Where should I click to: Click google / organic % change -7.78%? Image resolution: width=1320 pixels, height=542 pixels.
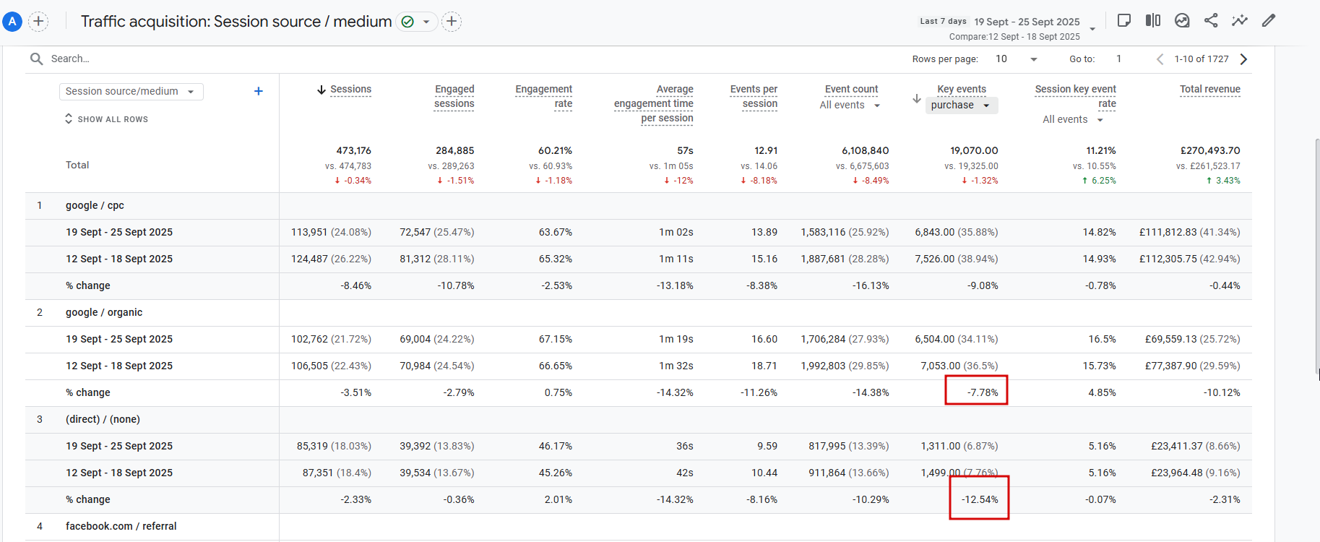pos(983,392)
